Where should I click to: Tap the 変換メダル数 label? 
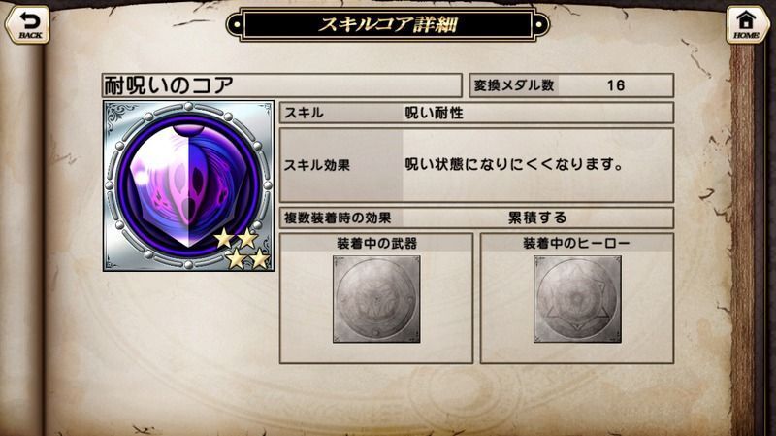click(x=514, y=85)
